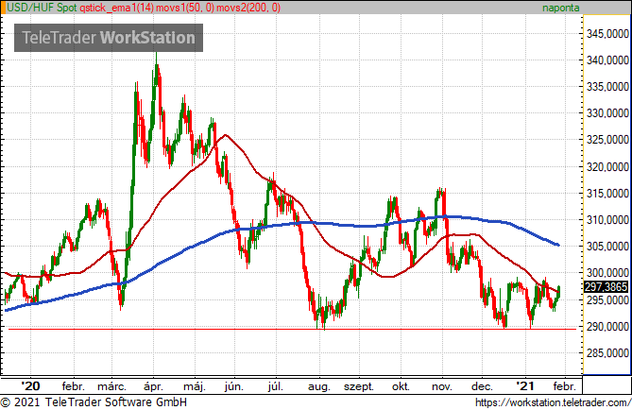This screenshot has width=632, height=410.
Task: Click the first febr. label after '20
Action: (x=74, y=386)
